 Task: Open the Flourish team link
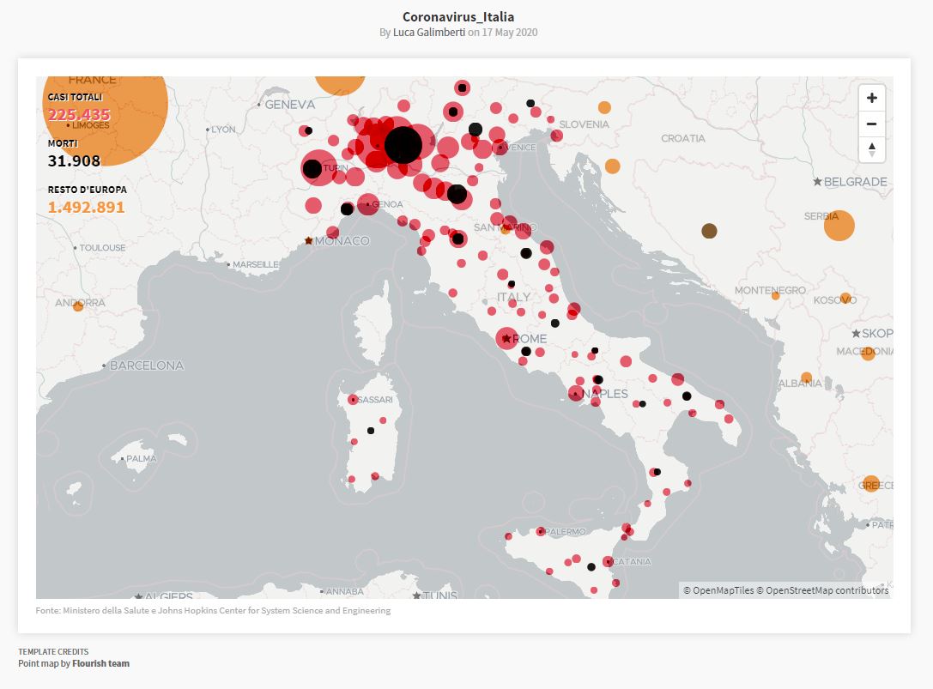point(100,663)
